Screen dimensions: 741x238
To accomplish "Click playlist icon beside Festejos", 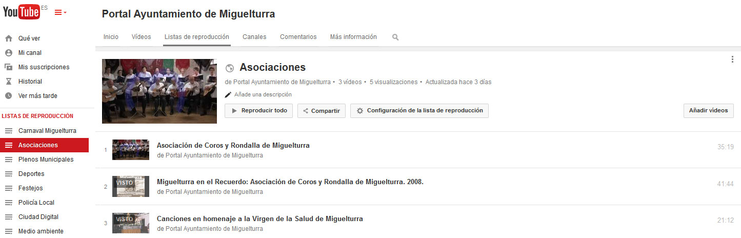I will click(8, 188).
